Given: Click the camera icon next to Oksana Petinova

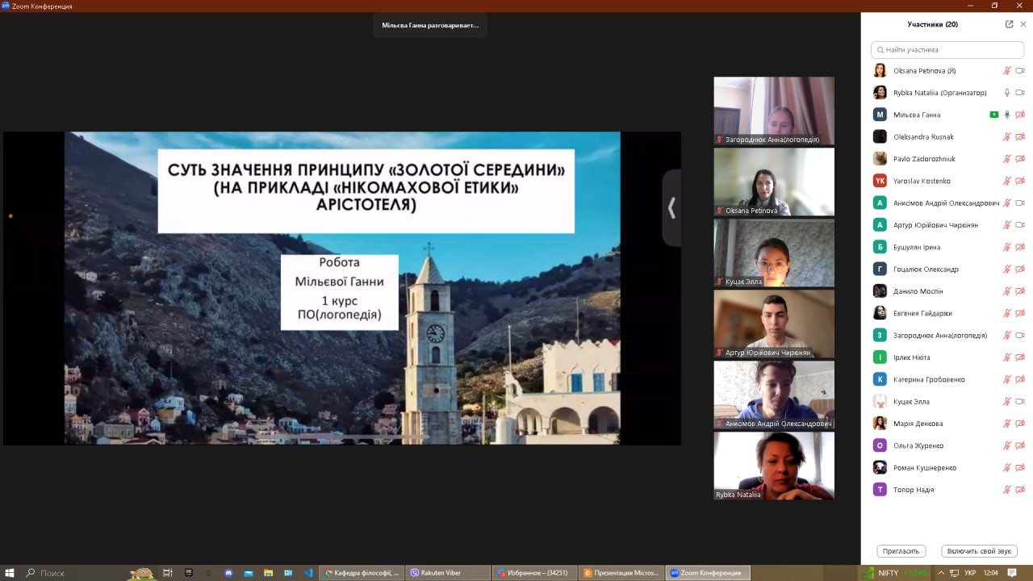Looking at the screenshot, I should (x=1020, y=71).
